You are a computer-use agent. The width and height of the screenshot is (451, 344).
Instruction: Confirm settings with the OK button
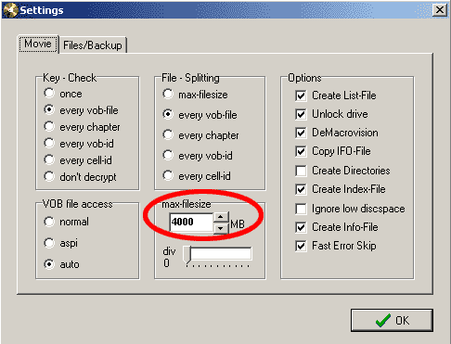[x=392, y=320]
